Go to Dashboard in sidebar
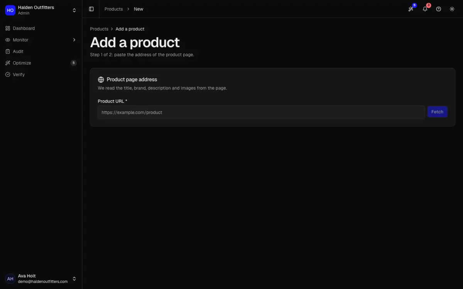The width and height of the screenshot is (463, 289). (41, 28)
